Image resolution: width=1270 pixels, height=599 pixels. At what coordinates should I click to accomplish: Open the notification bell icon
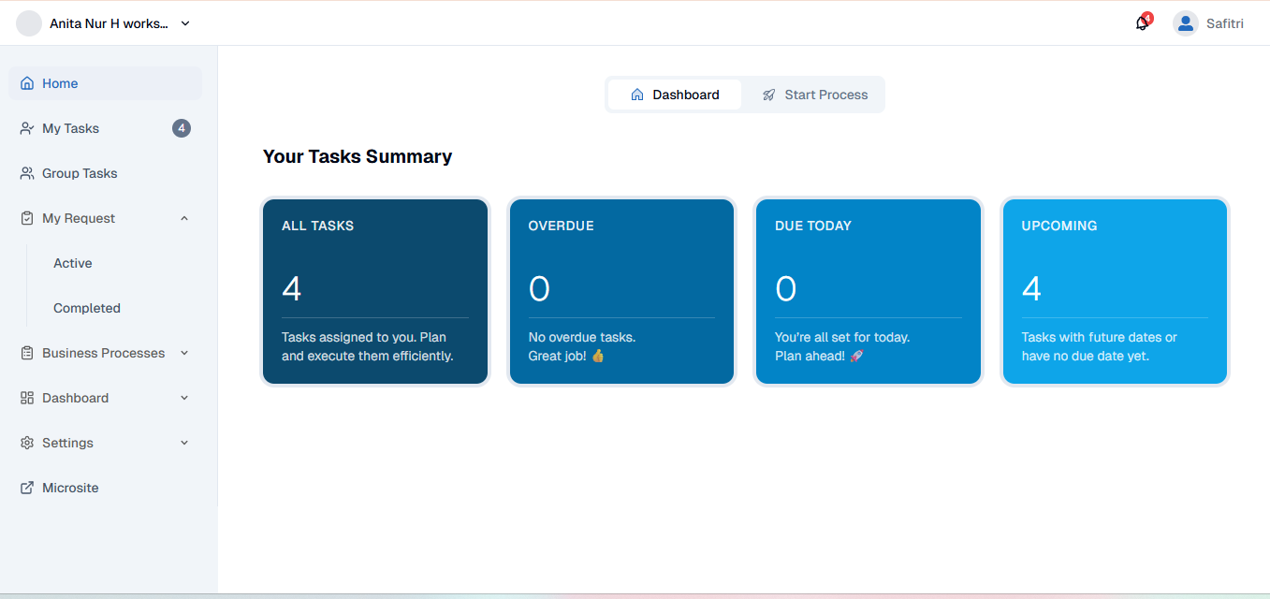click(x=1142, y=22)
